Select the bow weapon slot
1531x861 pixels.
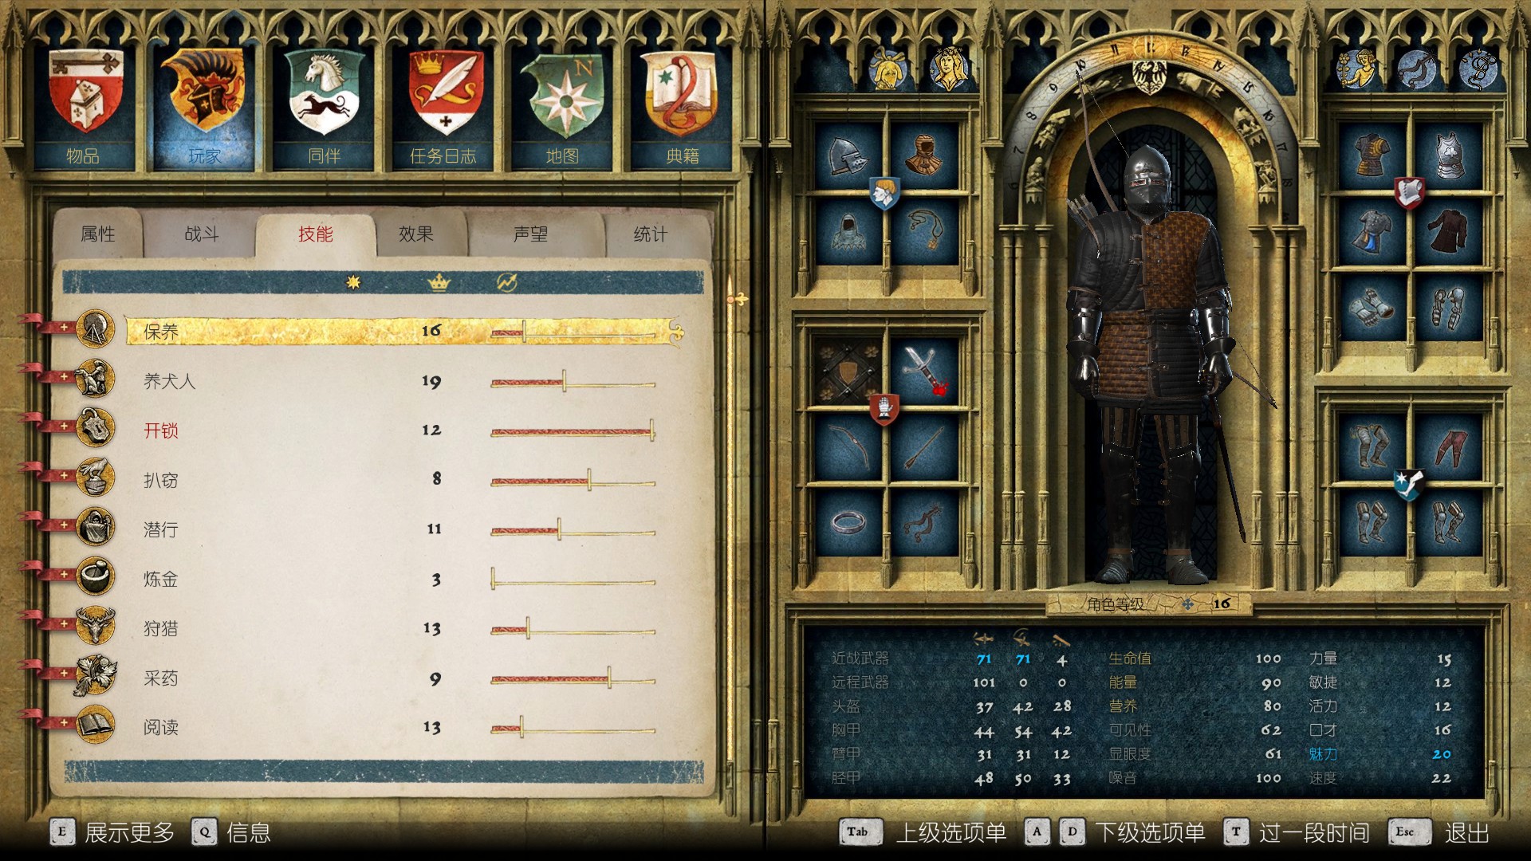click(x=848, y=447)
